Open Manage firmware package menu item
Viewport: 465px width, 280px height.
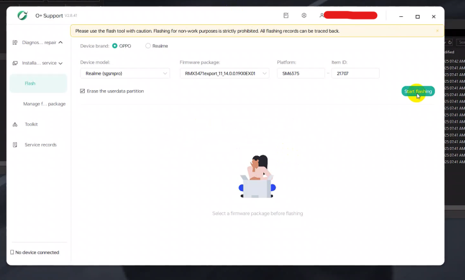coord(44,104)
